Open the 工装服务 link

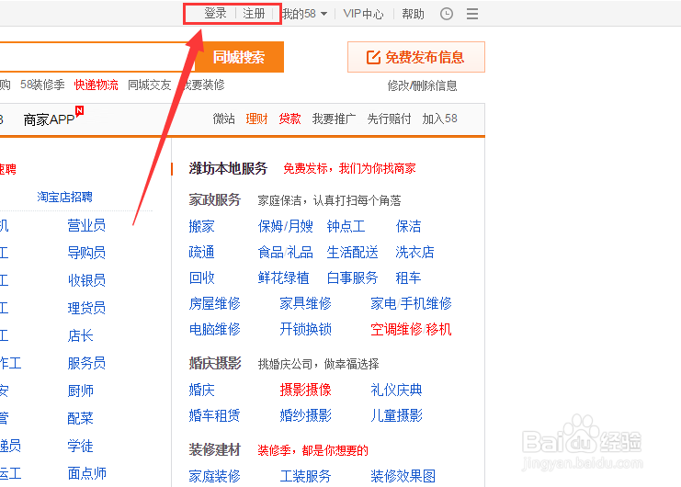coord(305,476)
